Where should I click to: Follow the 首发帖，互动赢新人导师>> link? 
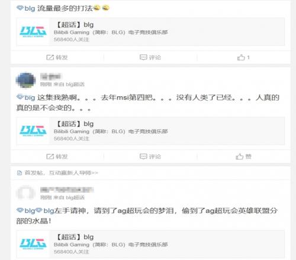pyautogui.click(x=61, y=173)
